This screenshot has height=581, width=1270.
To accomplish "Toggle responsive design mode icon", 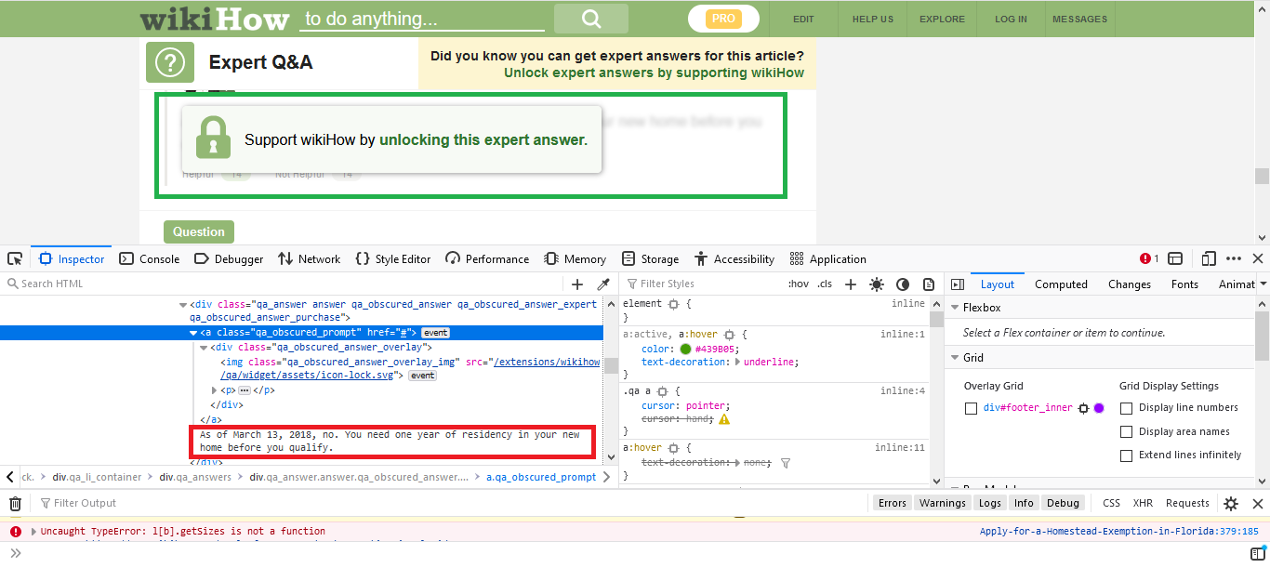I will click(1209, 258).
